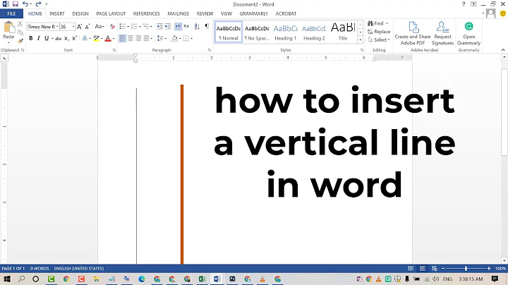Expand the Styles gallery More arrow
Image resolution: width=508 pixels, height=285 pixels.
point(361,40)
